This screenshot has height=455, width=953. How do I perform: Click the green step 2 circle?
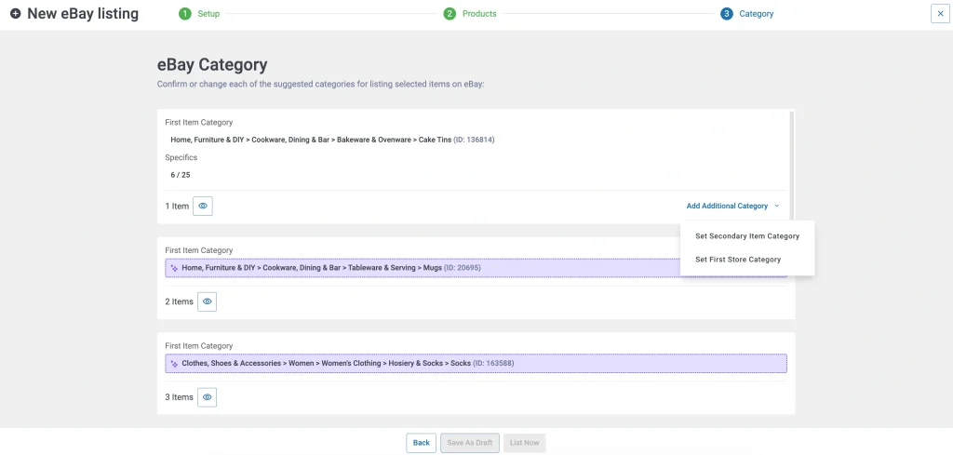click(x=450, y=13)
